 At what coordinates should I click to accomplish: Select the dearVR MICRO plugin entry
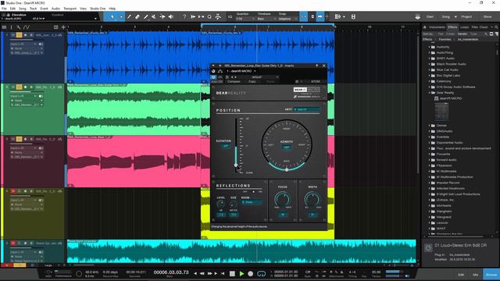click(451, 98)
